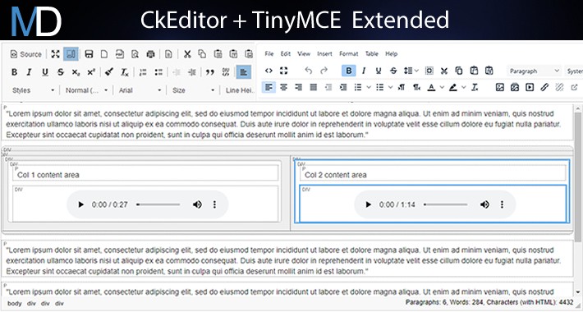
Task: Create a new page in CKEditor
Action: tap(104, 54)
